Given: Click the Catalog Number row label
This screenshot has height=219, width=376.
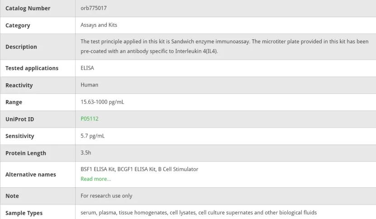Looking at the screenshot, I should point(28,8).
